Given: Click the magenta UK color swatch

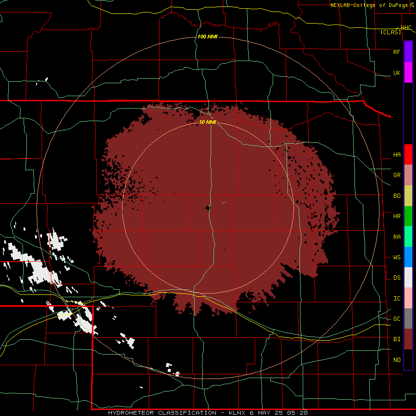Looking at the screenshot, I should pos(408,73).
